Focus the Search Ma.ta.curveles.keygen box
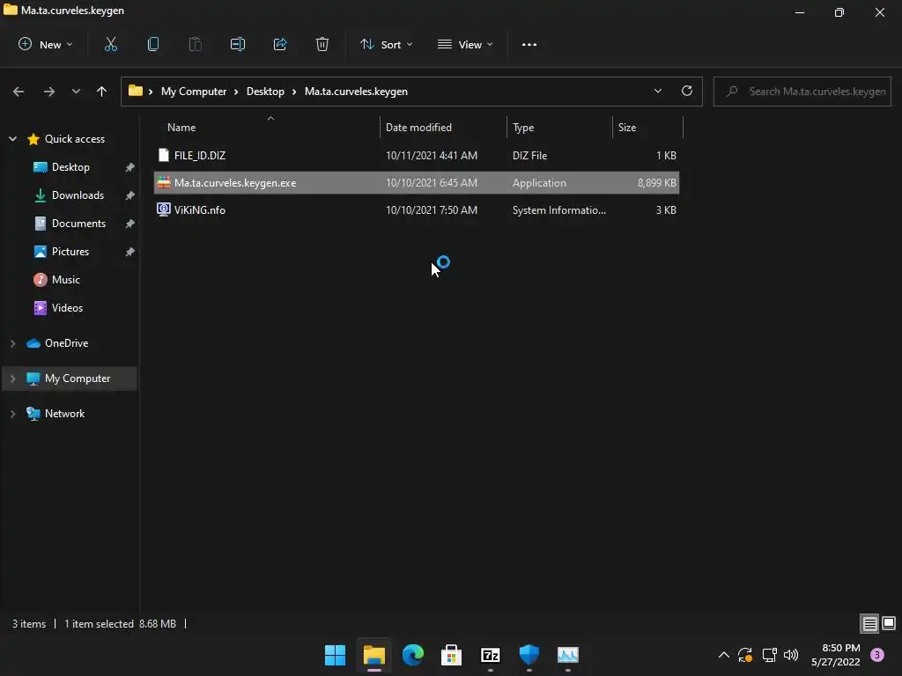 pyautogui.click(x=802, y=92)
